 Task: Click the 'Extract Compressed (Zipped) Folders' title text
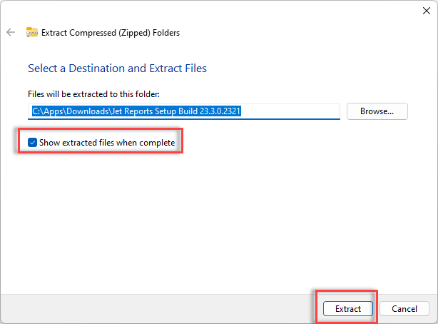point(111,33)
